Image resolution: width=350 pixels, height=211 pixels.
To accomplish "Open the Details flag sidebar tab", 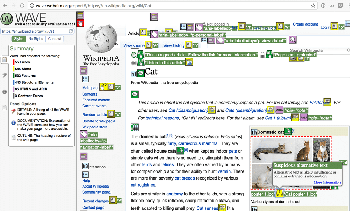I will point(5,75).
